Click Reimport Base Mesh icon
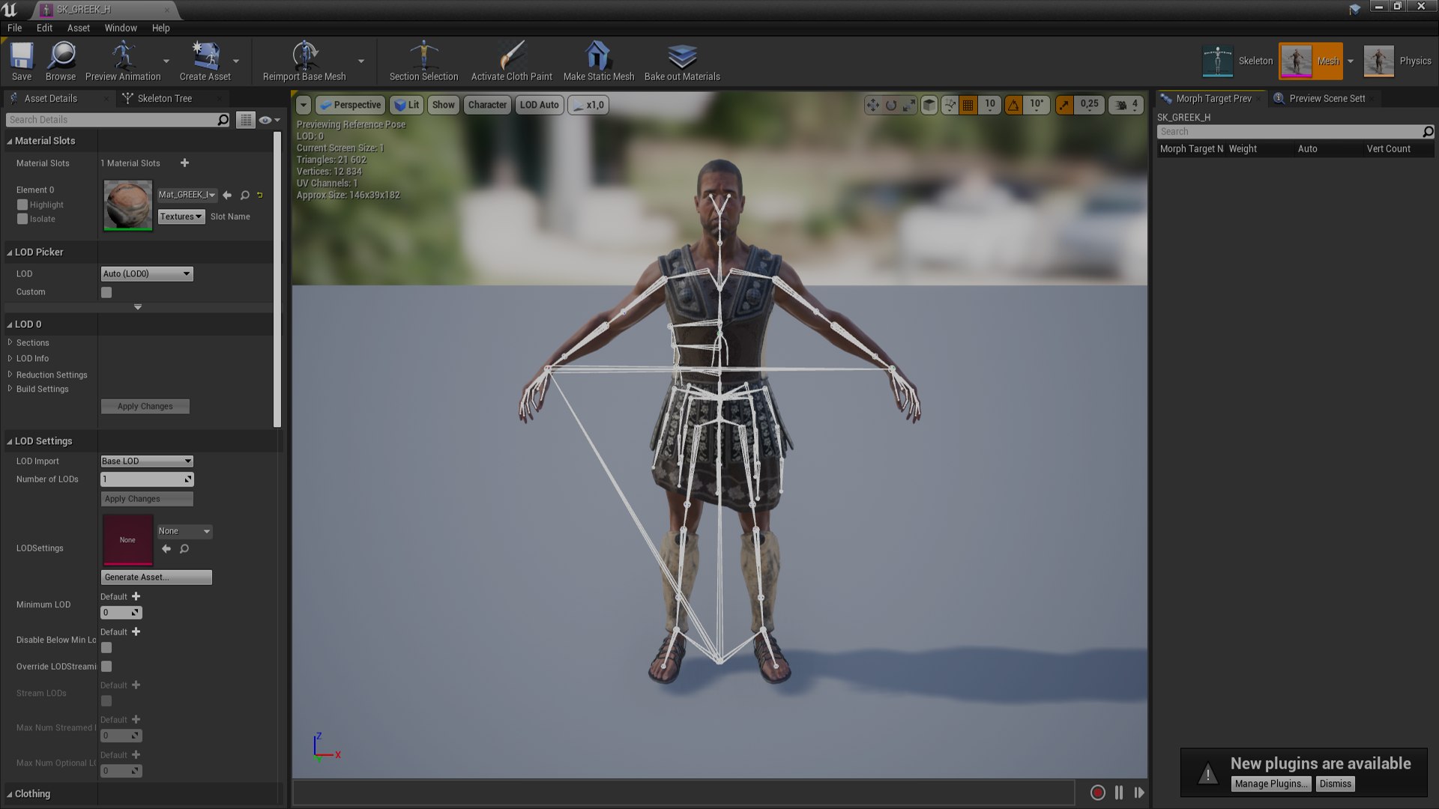The image size is (1439, 809). tap(304, 57)
